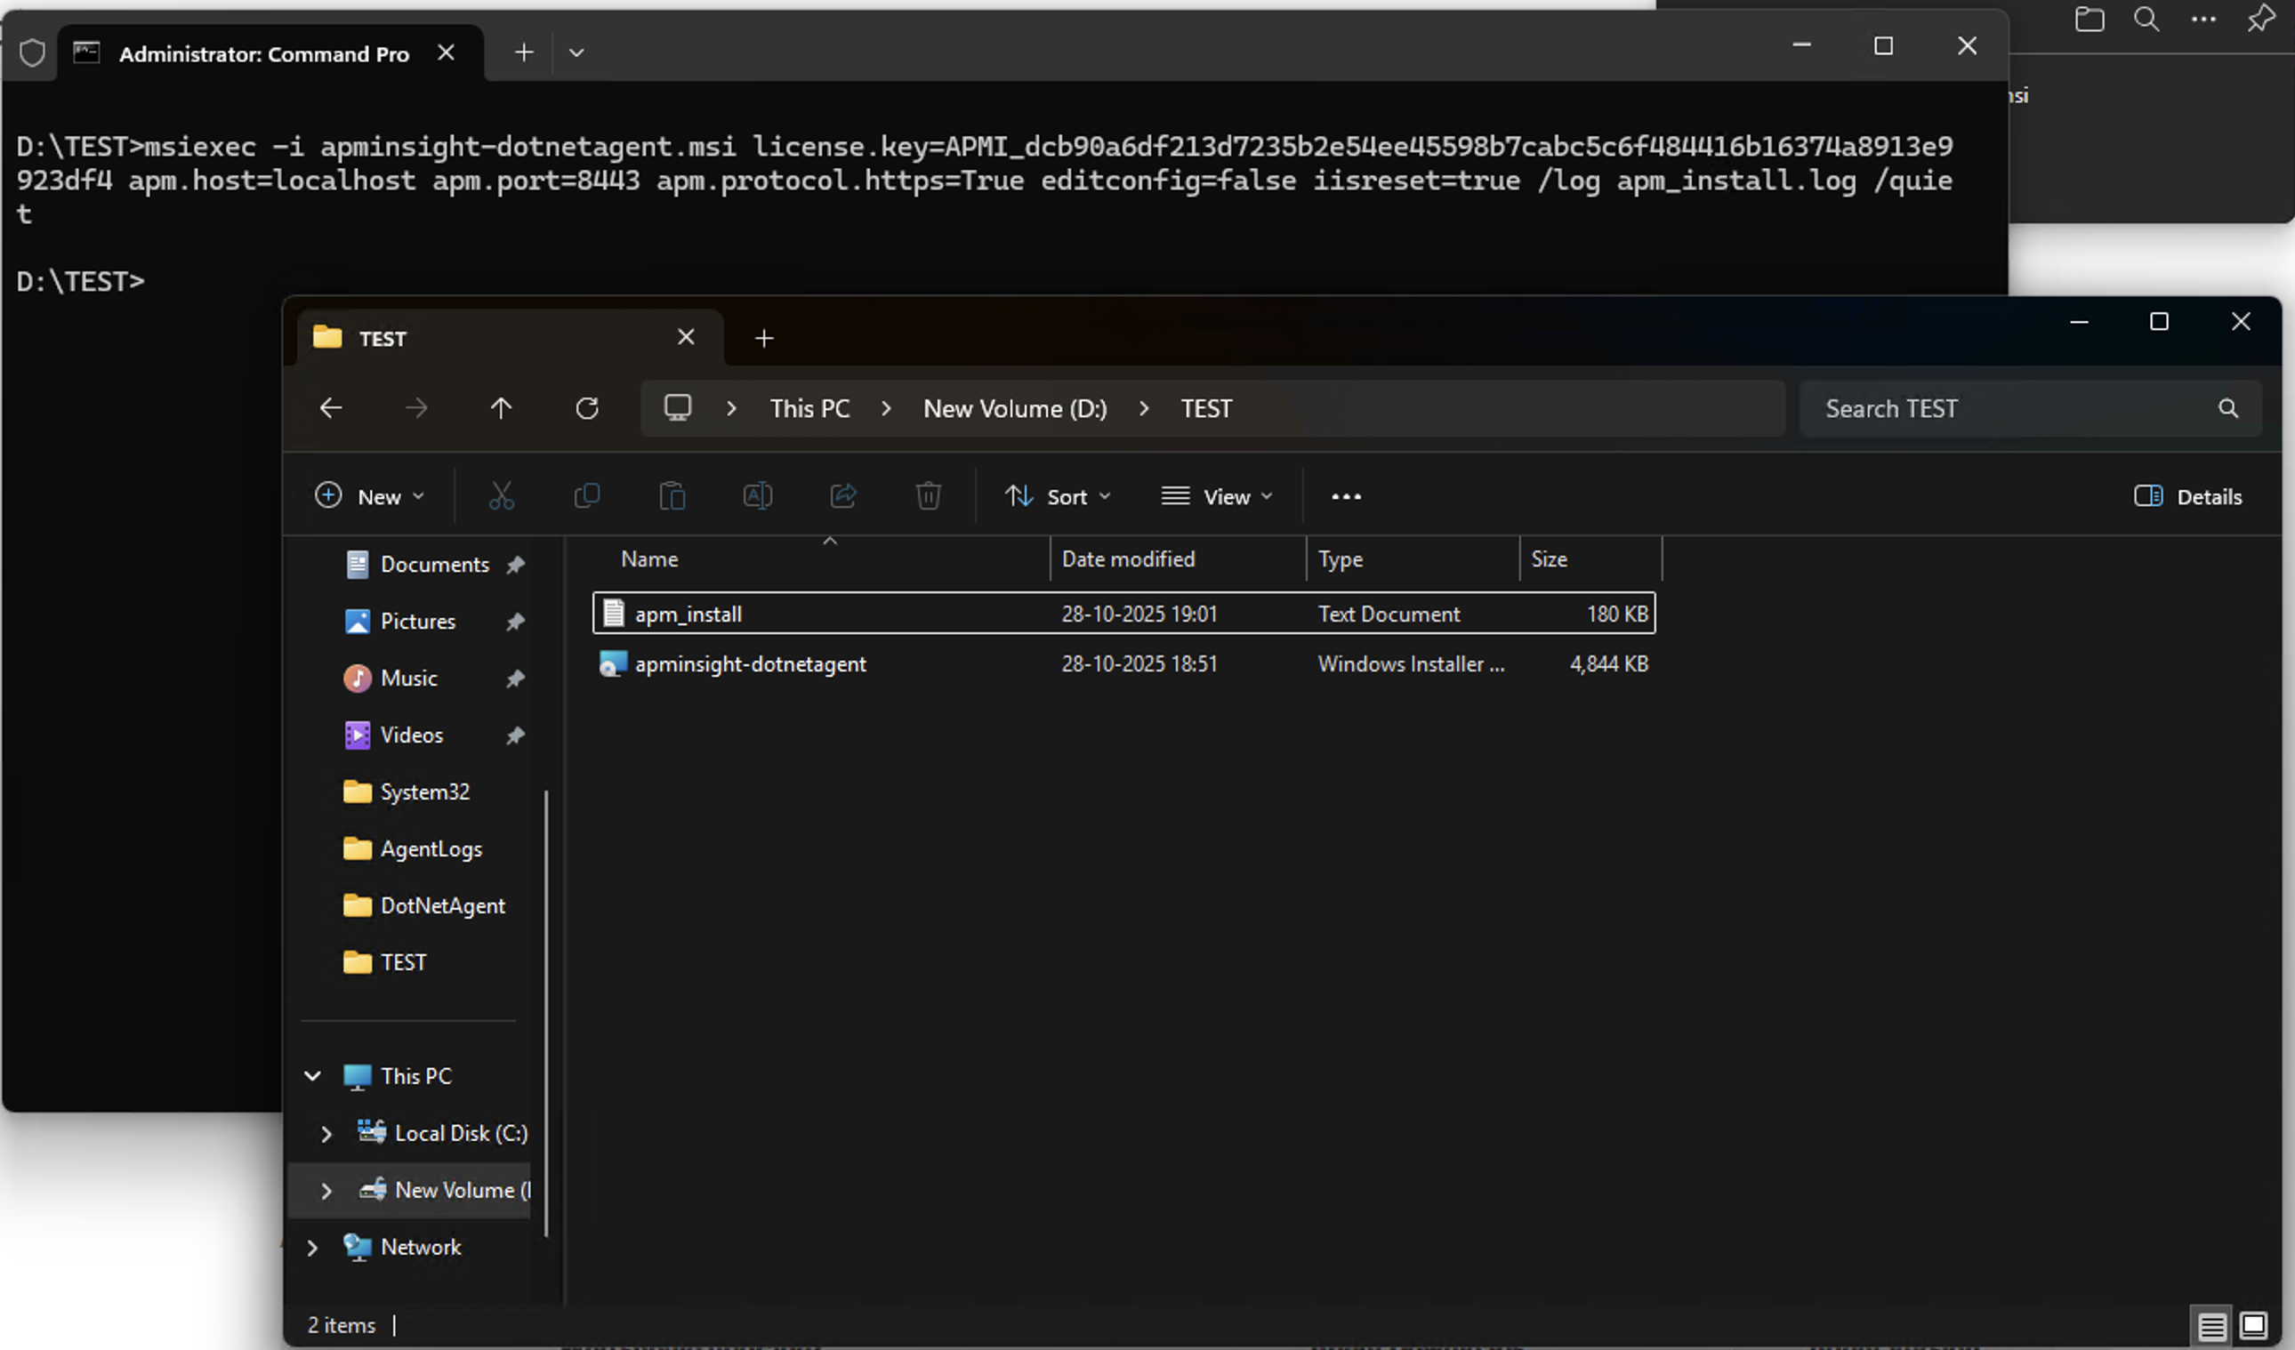Select the apm_install text file
Image resolution: width=2295 pixels, height=1350 pixels.
coord(688,615)
